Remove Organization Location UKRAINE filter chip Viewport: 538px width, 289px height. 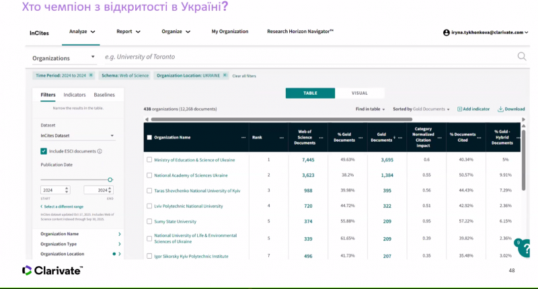point(225,75)
